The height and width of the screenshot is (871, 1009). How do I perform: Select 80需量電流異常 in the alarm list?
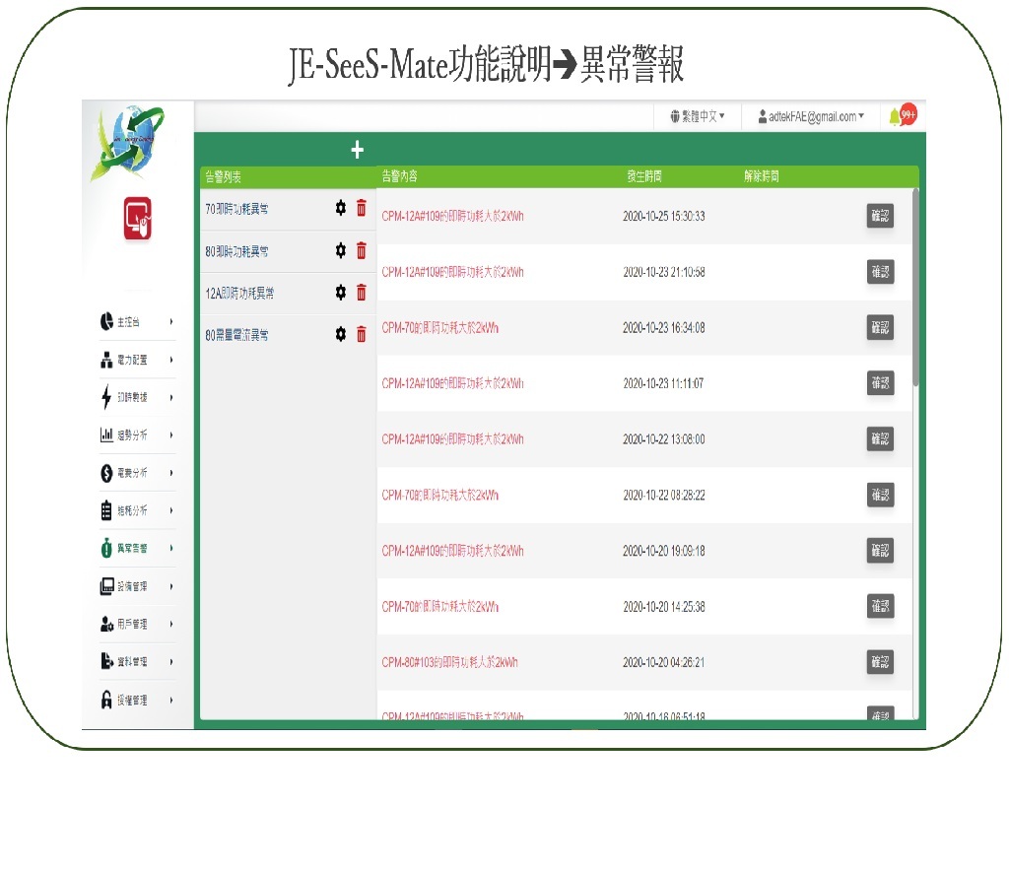[237, 335]
